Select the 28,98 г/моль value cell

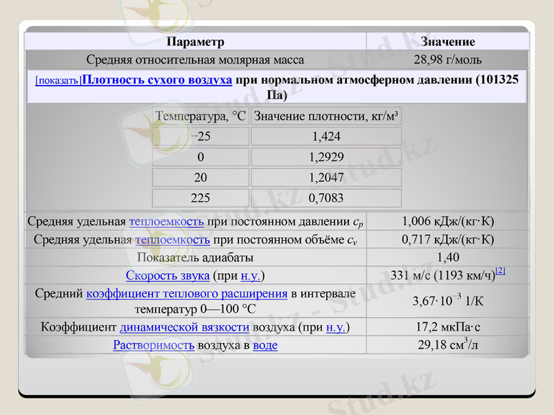tap(447, 60)
